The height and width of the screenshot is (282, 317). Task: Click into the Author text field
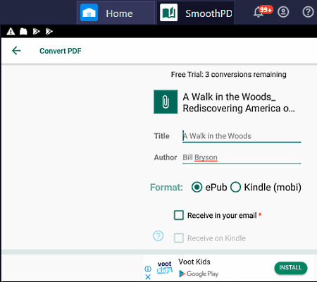click(242, 157)
